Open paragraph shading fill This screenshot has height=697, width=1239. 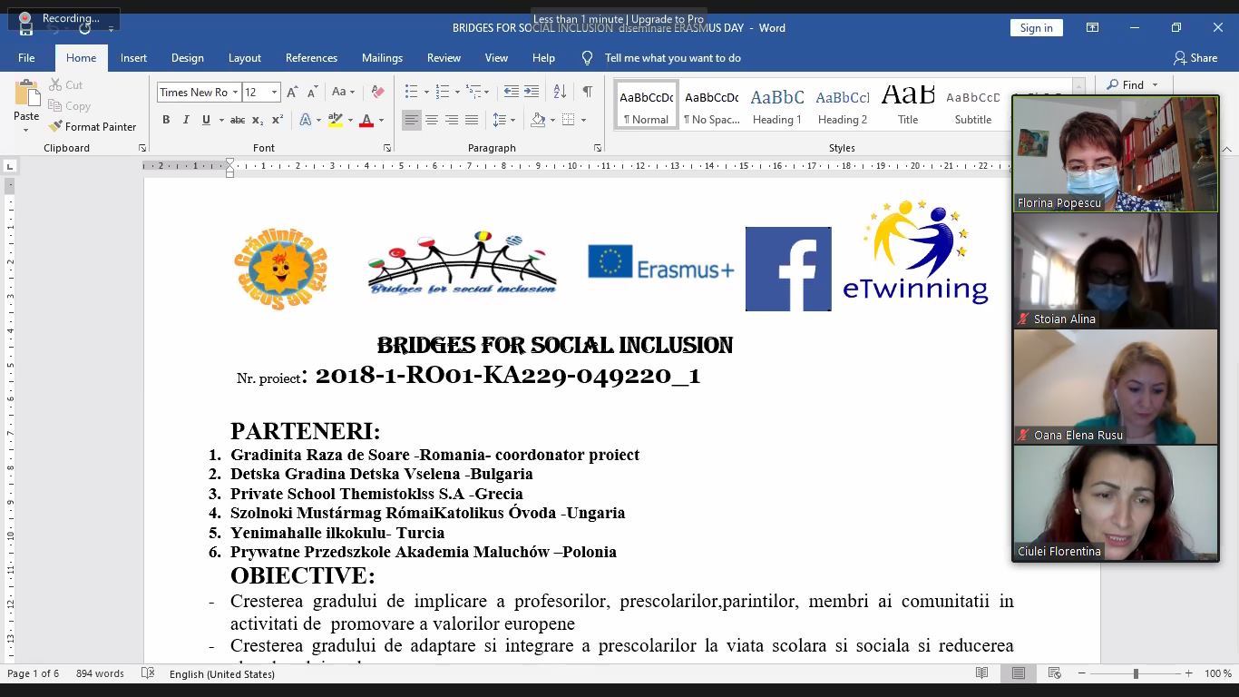[538, 120]
